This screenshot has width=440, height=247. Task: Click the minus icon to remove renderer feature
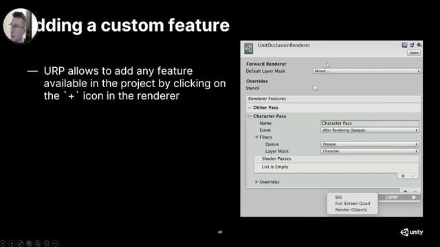pyautogui.click(x=415, y=191)
